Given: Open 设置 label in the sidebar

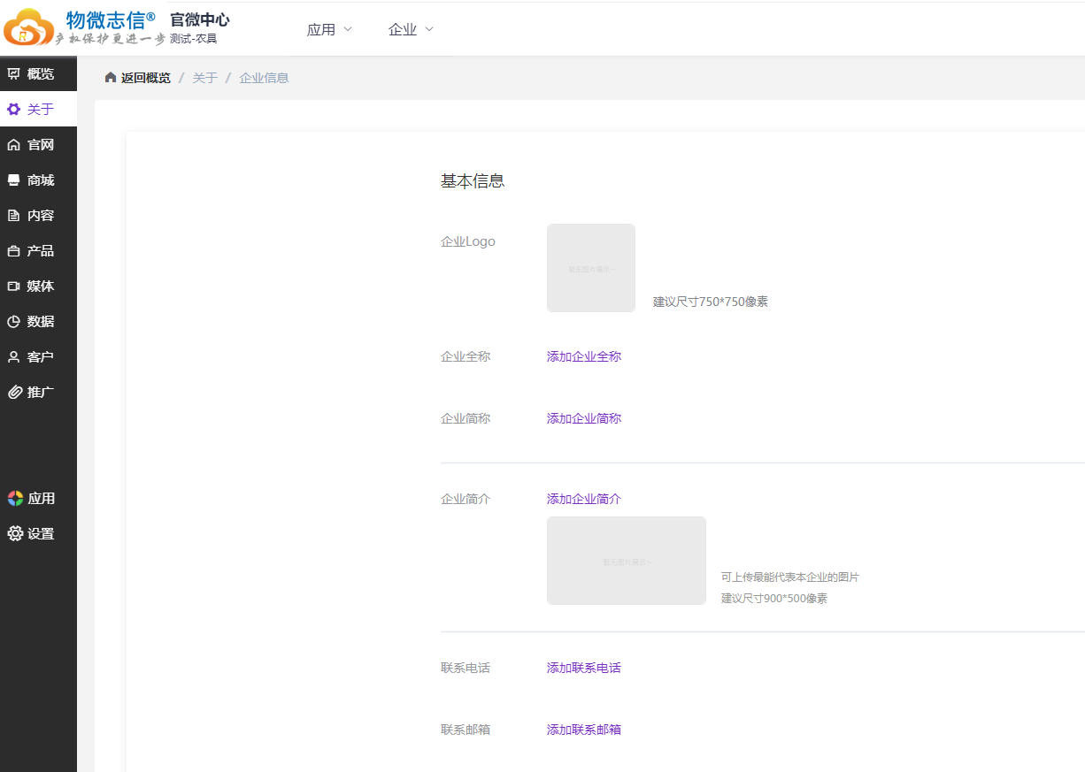Looking at the screenshot, I should click(x=41, y=534).
